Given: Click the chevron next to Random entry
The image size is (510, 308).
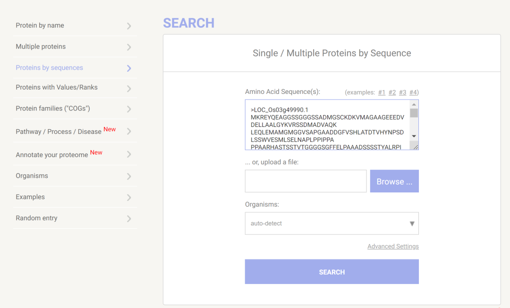Looking at the screenshot, I should pos(129,219).
